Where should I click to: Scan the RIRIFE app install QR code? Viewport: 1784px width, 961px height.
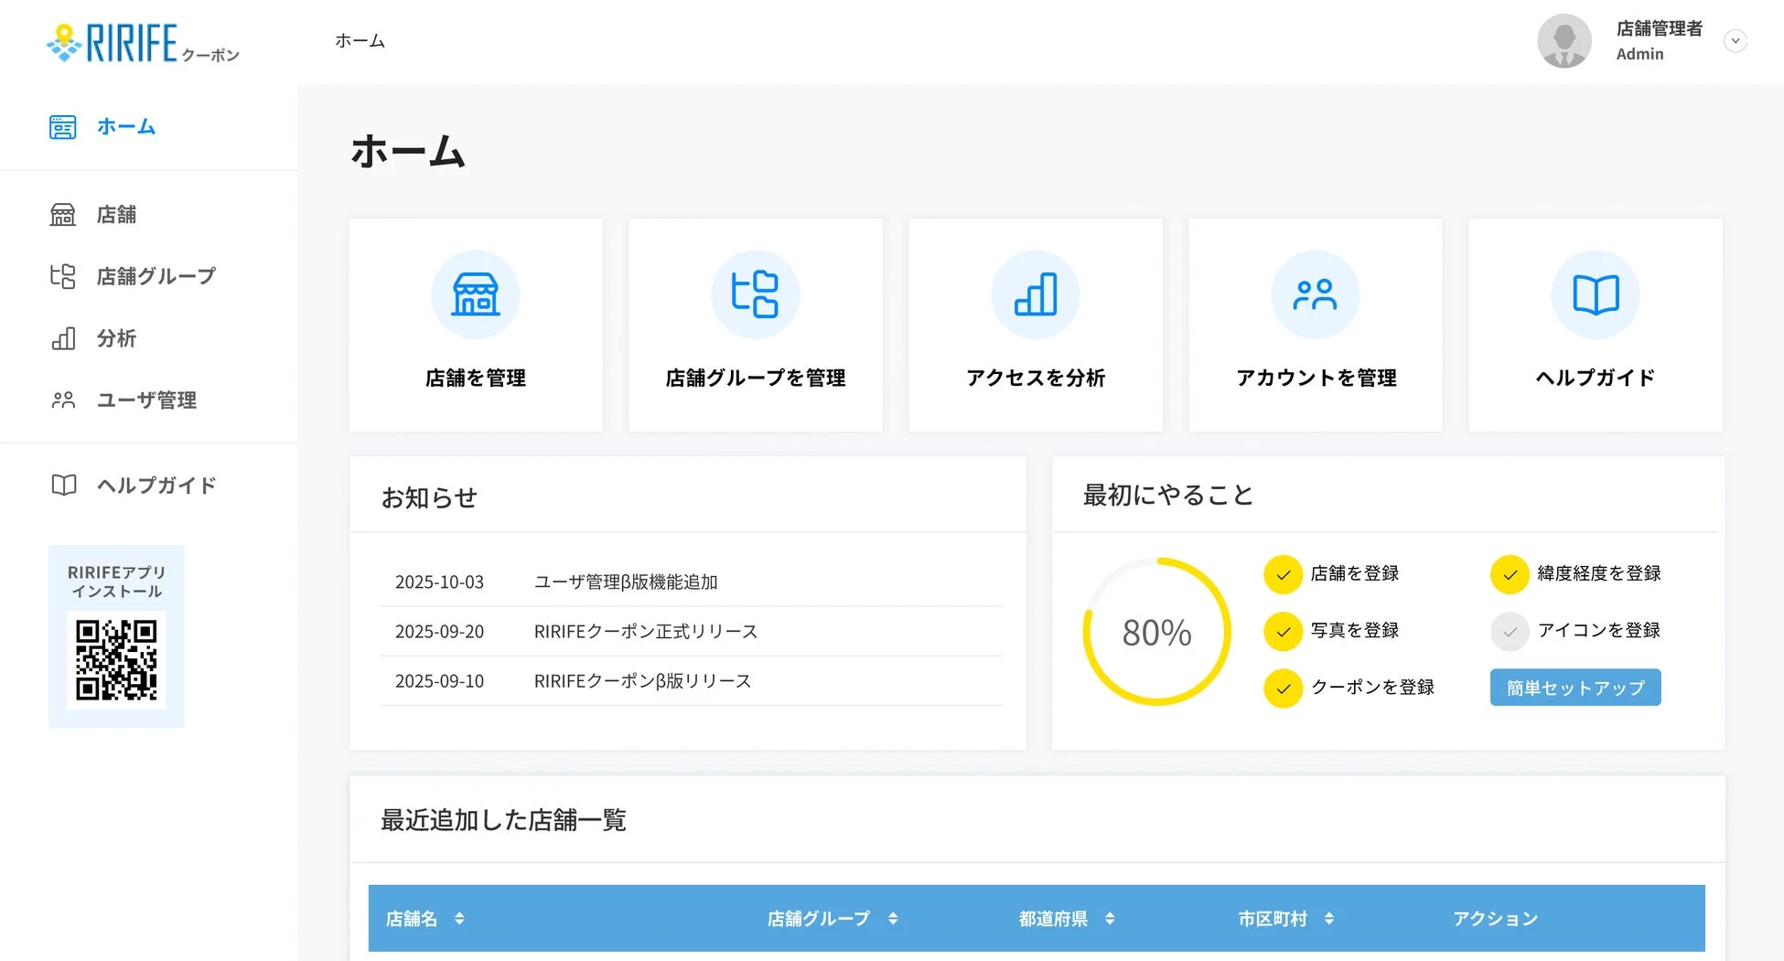click(116, 660)
